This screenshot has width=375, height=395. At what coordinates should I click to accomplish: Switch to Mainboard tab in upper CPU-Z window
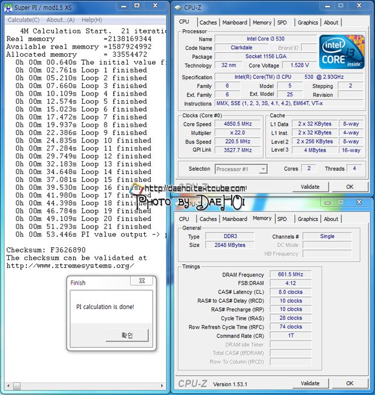tap(235, 22)
